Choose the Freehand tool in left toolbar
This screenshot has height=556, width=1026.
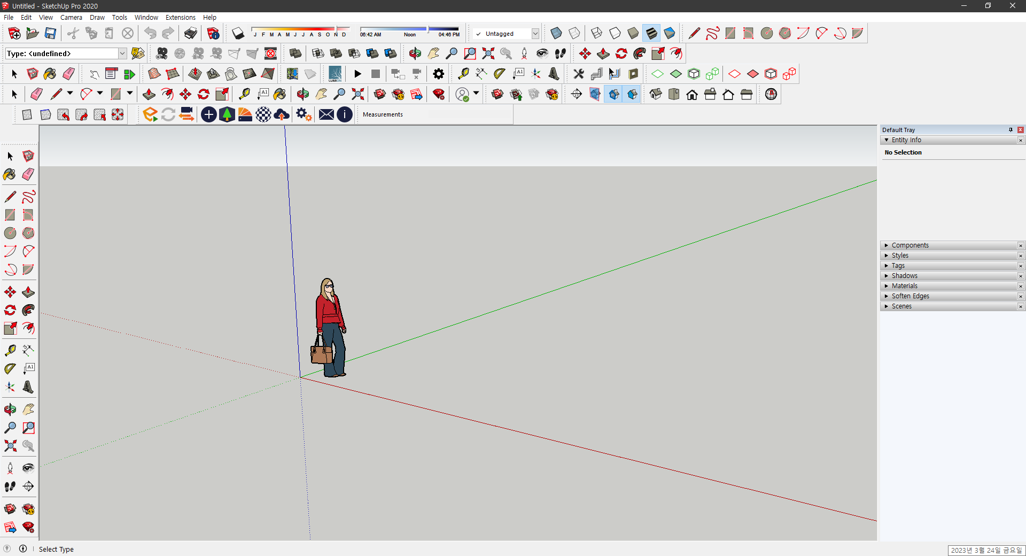(x=28, y=197)
